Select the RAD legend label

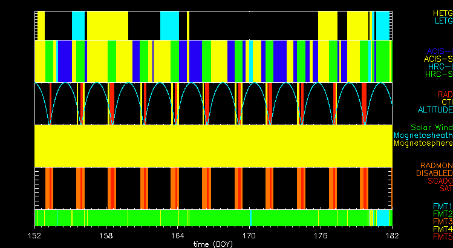(x=445, y=94)
